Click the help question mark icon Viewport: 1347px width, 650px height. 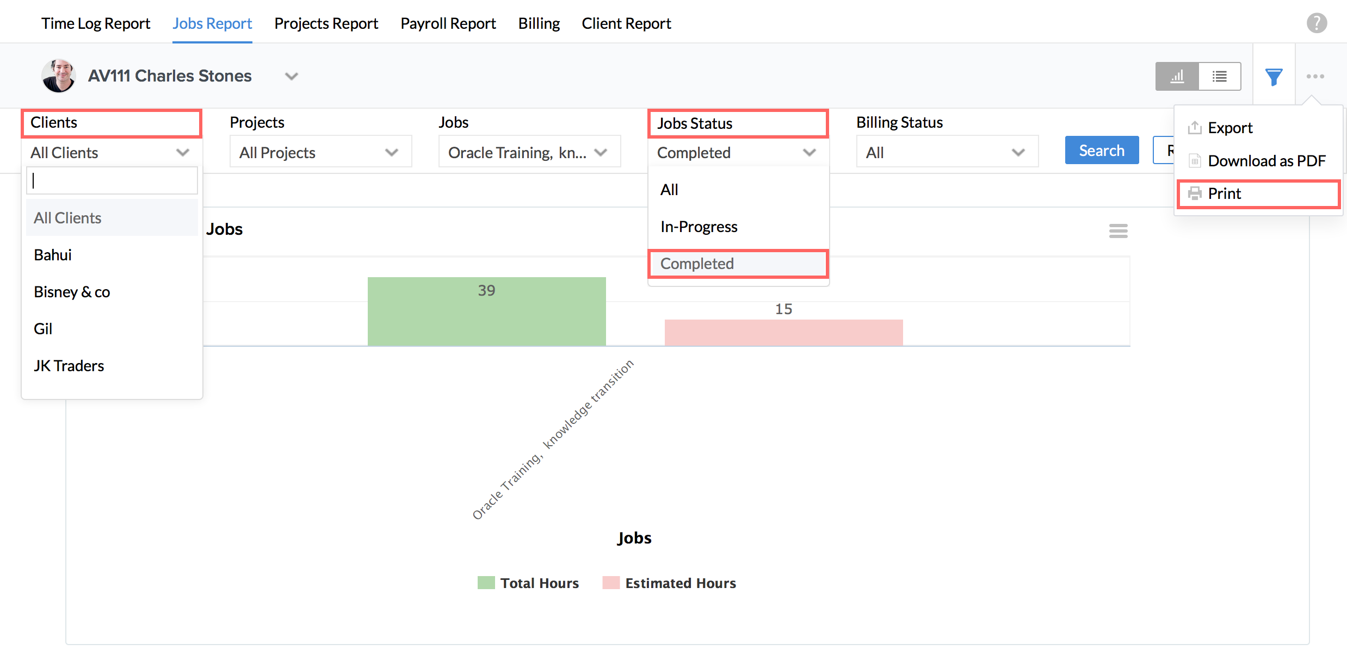click(1317, 23)
